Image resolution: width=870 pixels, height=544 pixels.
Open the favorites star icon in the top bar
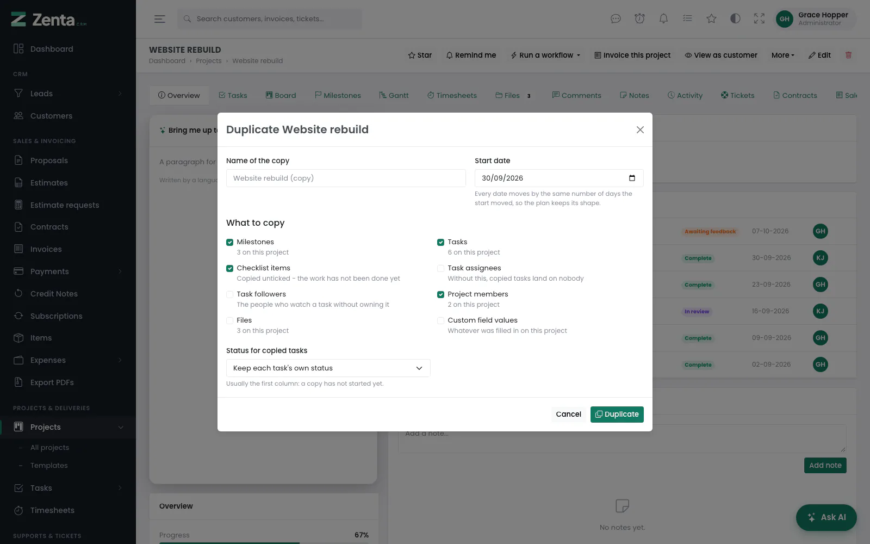click(711, 19)
